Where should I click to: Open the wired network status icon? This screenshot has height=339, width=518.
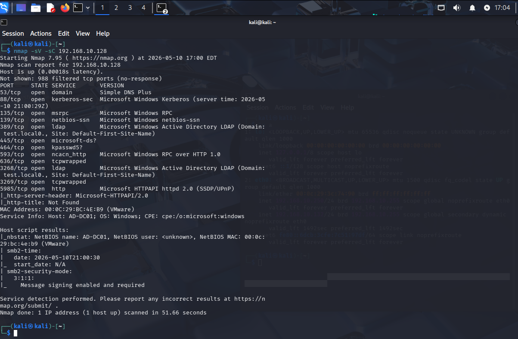coord(441,8)
